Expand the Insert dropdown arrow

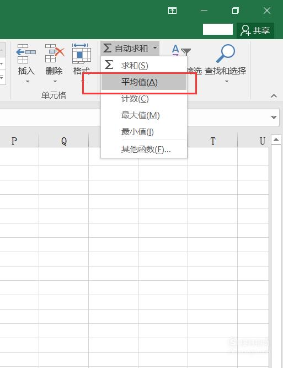(x=28, y=82)
